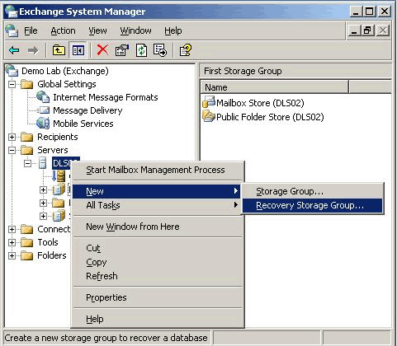Viewport: 397px width, 346px height.
Task: Click the Name column header
Action: click(275, 87)
